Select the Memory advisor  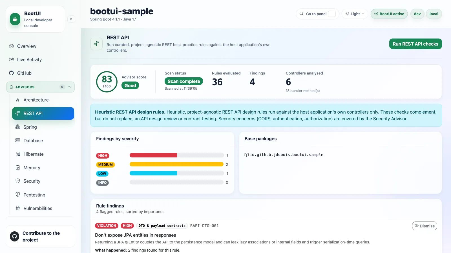pyautogui.click(x=43, y=168)
